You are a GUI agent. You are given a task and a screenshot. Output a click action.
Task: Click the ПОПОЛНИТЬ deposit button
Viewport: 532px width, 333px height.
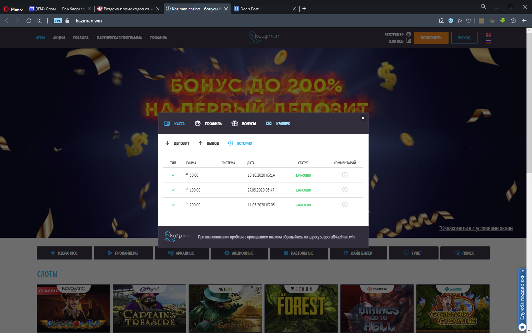pyautogui.click(x=431, y=38)
